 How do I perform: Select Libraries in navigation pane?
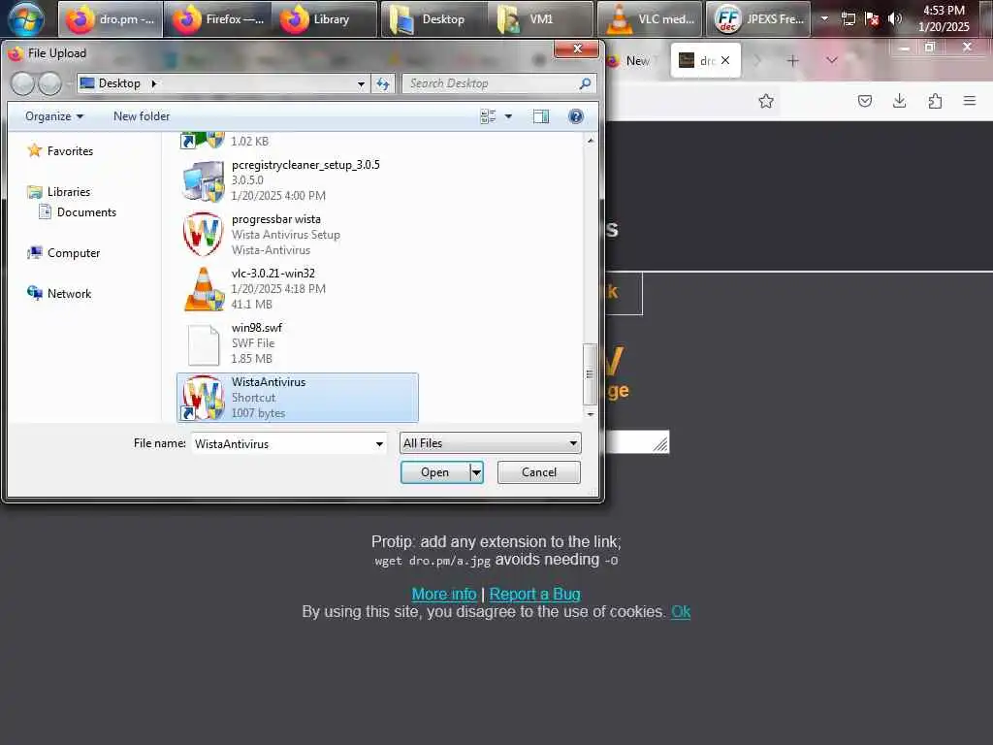58,192
